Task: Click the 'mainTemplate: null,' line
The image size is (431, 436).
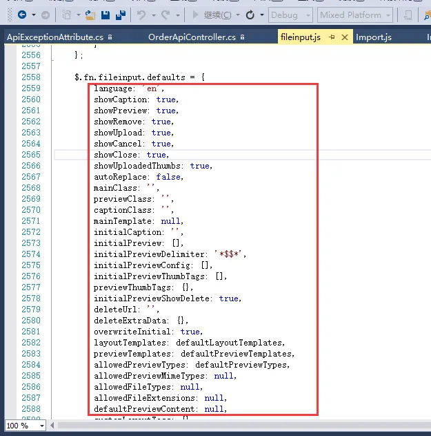Action: click(x=139, y=221)
